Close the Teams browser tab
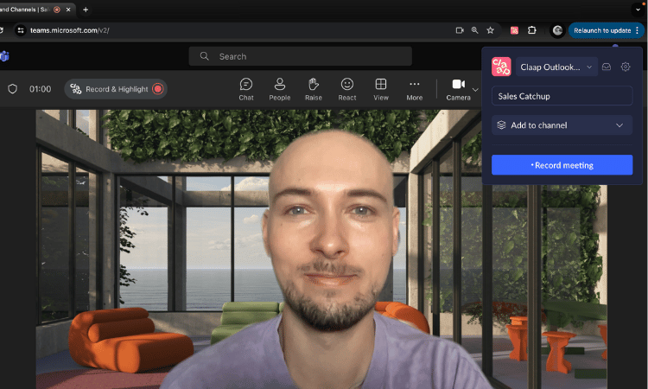 pos(68,10)
